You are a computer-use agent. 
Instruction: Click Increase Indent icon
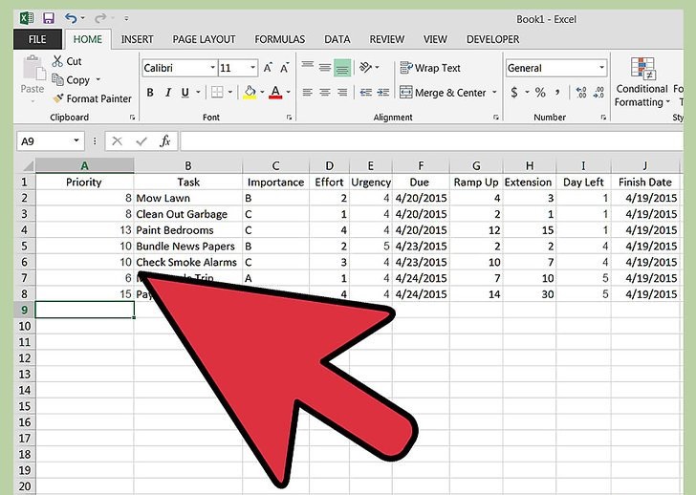point(383,93)
